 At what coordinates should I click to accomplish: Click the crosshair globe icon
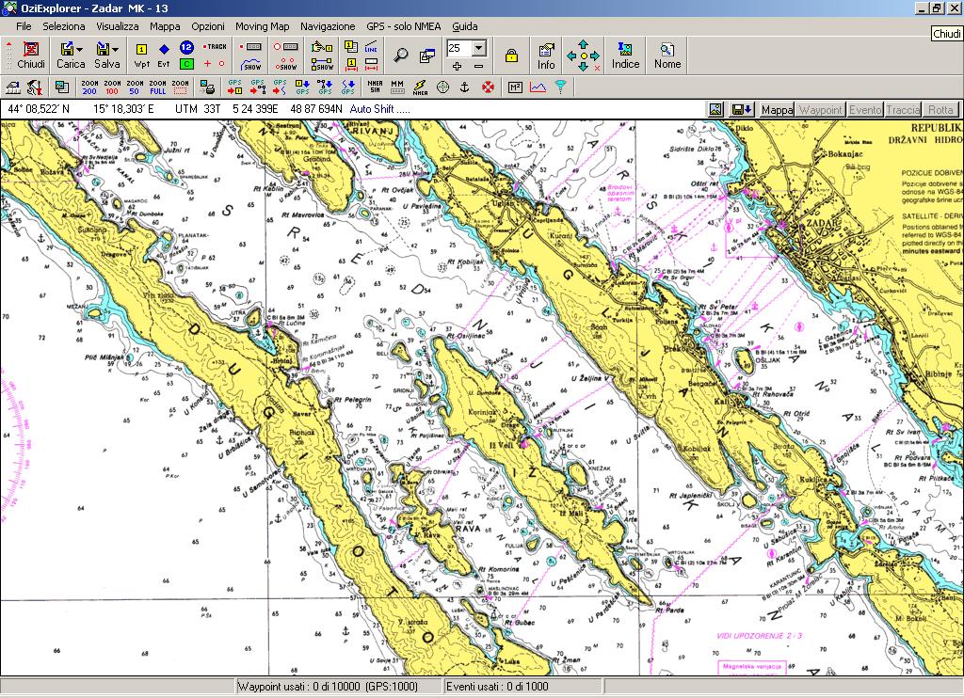pyautogui.click(x=442, y=87)
